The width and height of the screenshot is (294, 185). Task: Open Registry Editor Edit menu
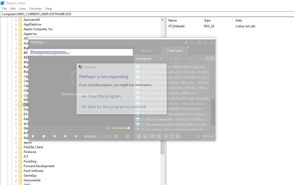[x=13, y=9]
